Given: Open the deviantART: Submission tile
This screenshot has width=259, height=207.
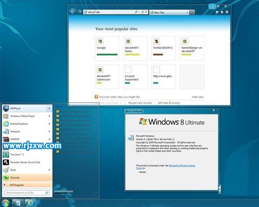Looking at the screenshot, I should (x=107, y=77).
